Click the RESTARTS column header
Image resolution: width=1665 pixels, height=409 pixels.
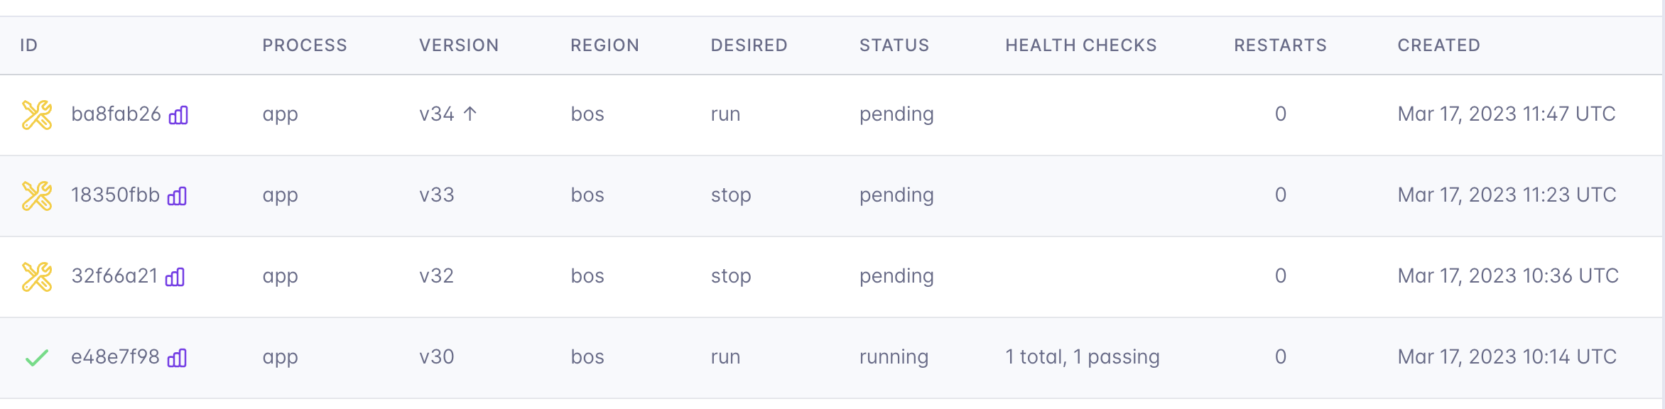click(1280, 45)
